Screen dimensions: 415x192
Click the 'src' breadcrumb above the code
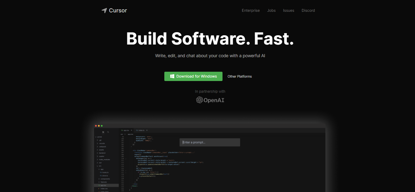click(122, 134)
